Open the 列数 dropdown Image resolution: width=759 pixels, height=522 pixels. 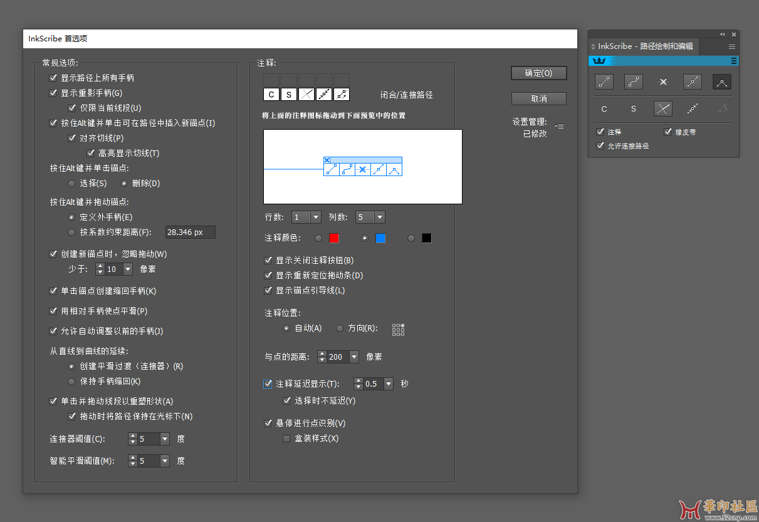tap(379, 217)
